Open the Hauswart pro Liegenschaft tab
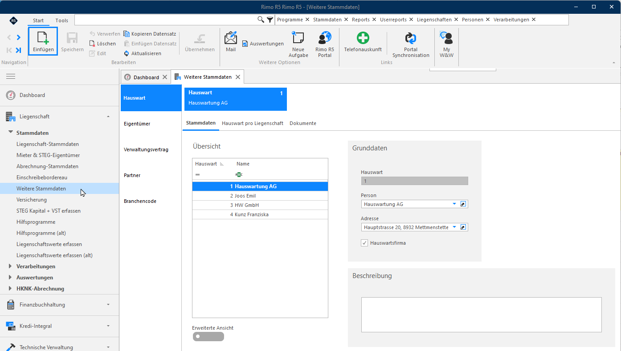Viewport: 621px width, 351px height. tap(253, 123)
